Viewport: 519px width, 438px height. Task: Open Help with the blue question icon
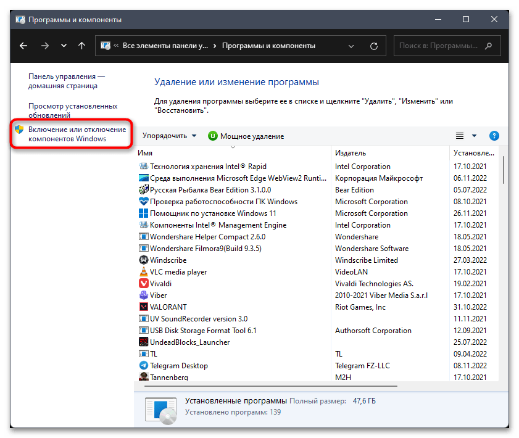494,136
